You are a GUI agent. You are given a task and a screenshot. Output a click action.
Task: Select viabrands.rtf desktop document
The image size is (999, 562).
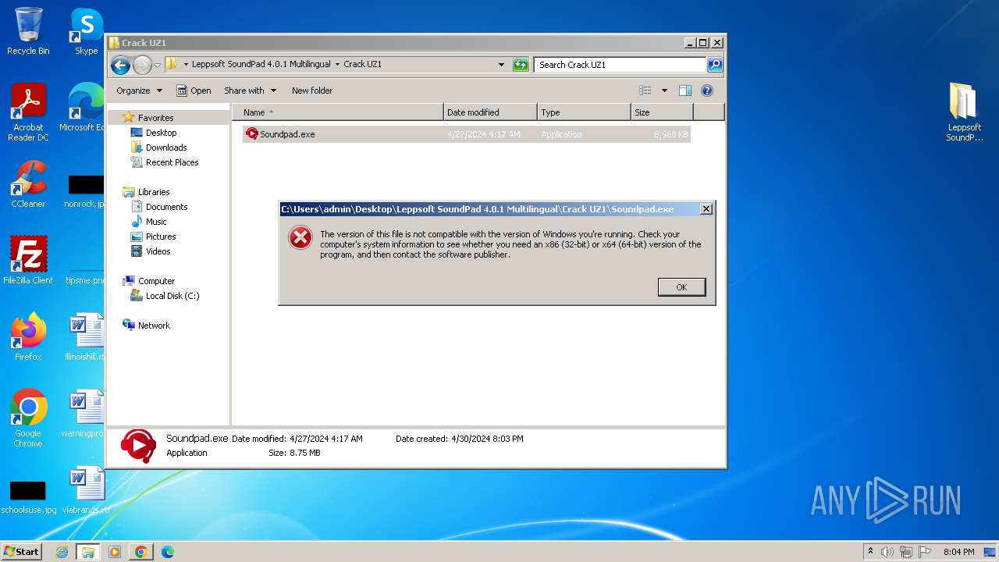point(86,490)
